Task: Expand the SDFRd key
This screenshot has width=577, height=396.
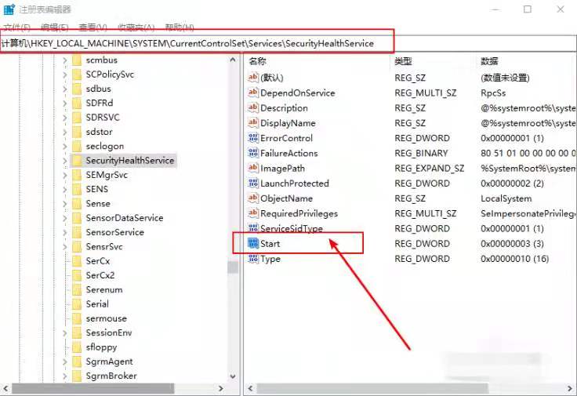Action: pyautogui.click(x=65, y=103)
